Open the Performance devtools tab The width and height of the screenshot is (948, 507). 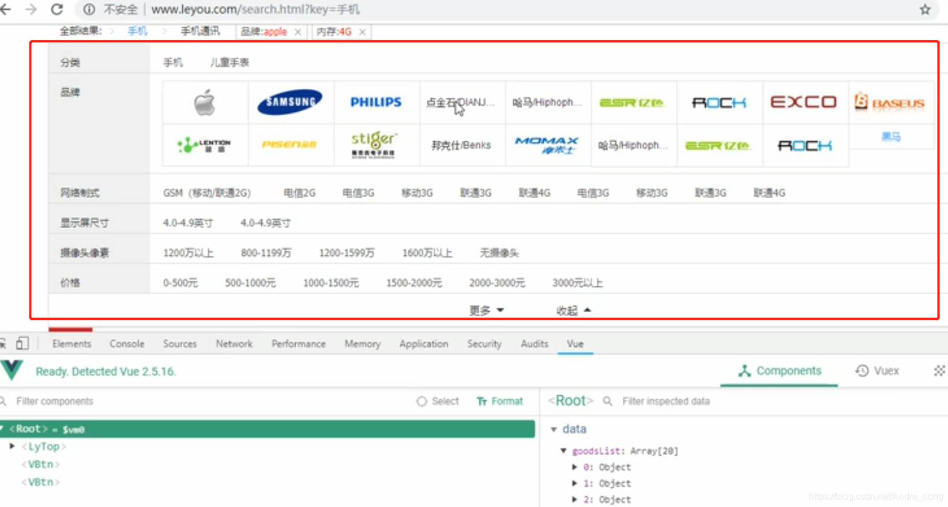click(299, 343)
